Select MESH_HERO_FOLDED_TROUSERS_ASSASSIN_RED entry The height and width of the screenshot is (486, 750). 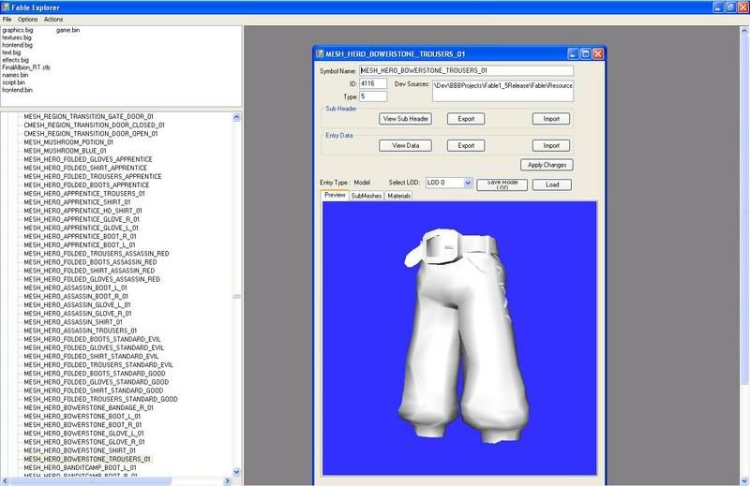[97, 254]
